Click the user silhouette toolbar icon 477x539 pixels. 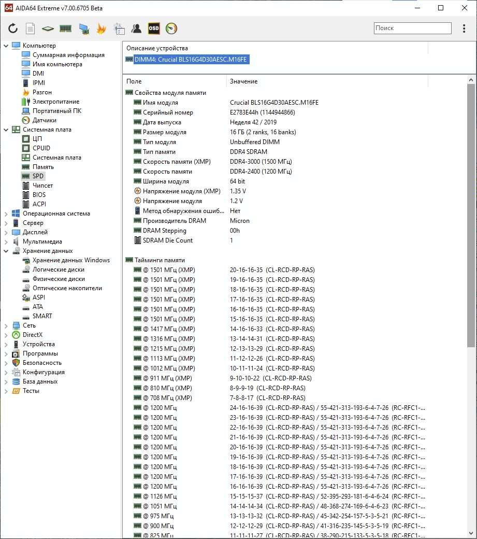point(136,28)
